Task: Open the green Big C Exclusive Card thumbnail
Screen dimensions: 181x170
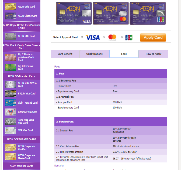Action: [11, 67]
